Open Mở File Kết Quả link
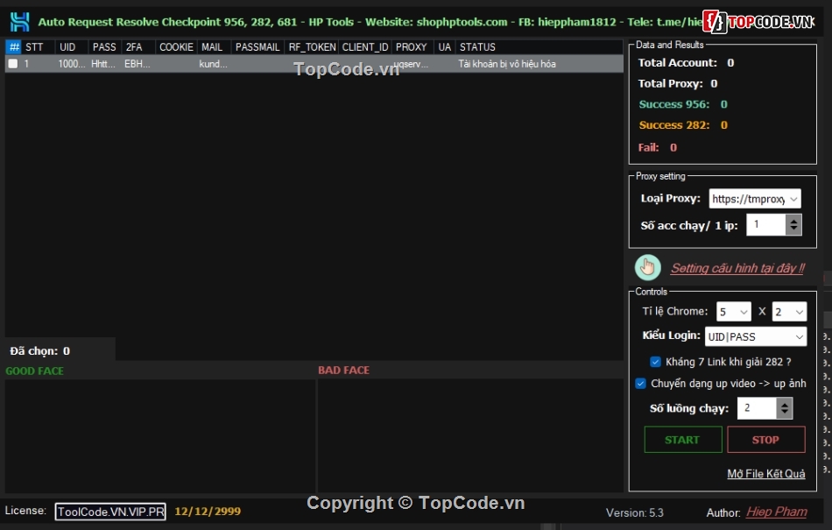Screen dimensions: 832x530 pos(765,474)
